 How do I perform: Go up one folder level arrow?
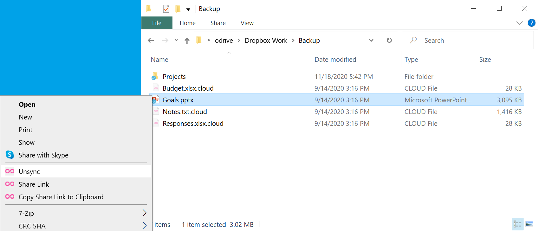pyautogui.click(x=187, y=41)
